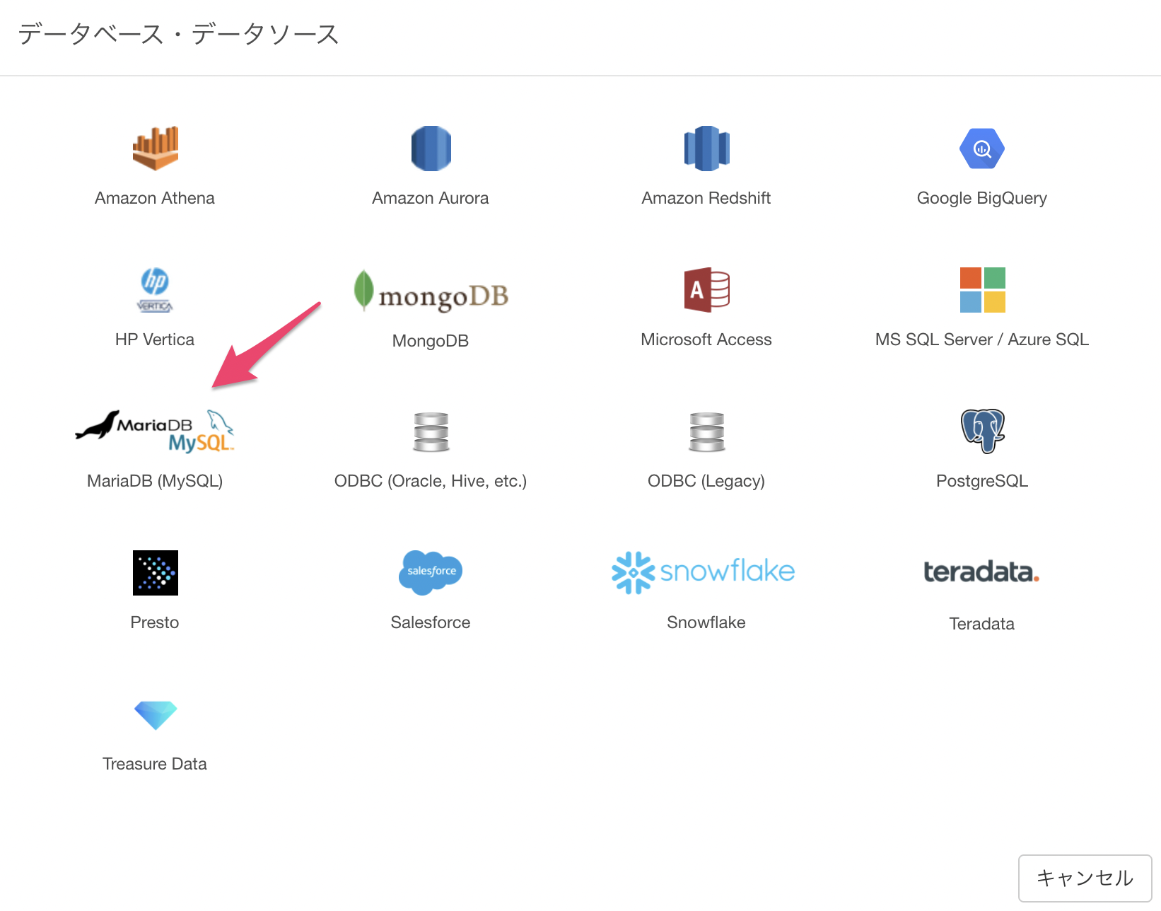Select the Amazon Athena icon

click(x=155, y=149)
